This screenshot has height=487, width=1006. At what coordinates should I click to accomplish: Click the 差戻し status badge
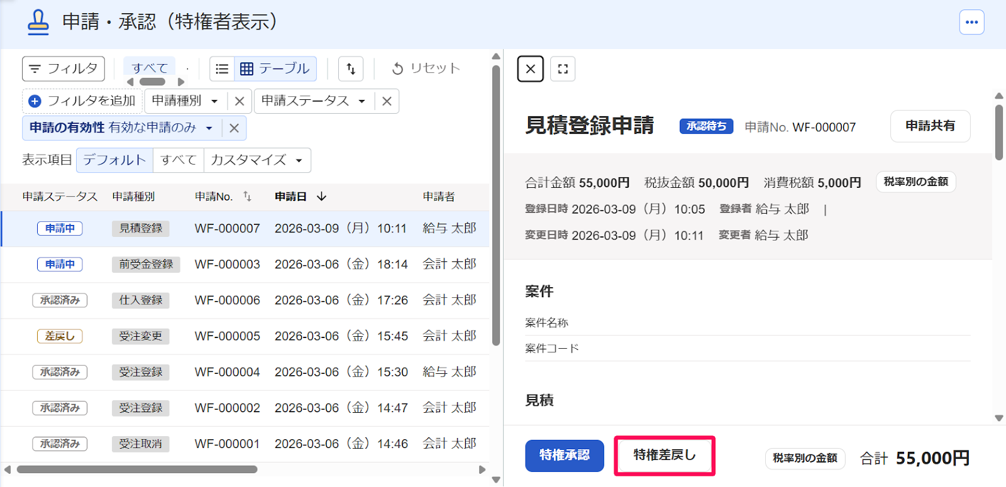coord(60,336)
